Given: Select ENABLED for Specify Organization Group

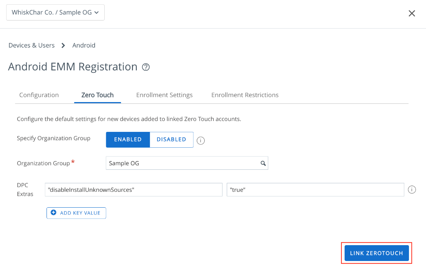Looking at the screenshot, I should click(x=128, y=140).
